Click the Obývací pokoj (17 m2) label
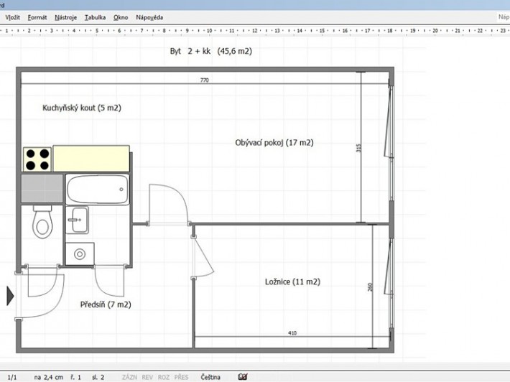This screenshot has height=382, width=510. pyautogui.click(x=274, y=142)
